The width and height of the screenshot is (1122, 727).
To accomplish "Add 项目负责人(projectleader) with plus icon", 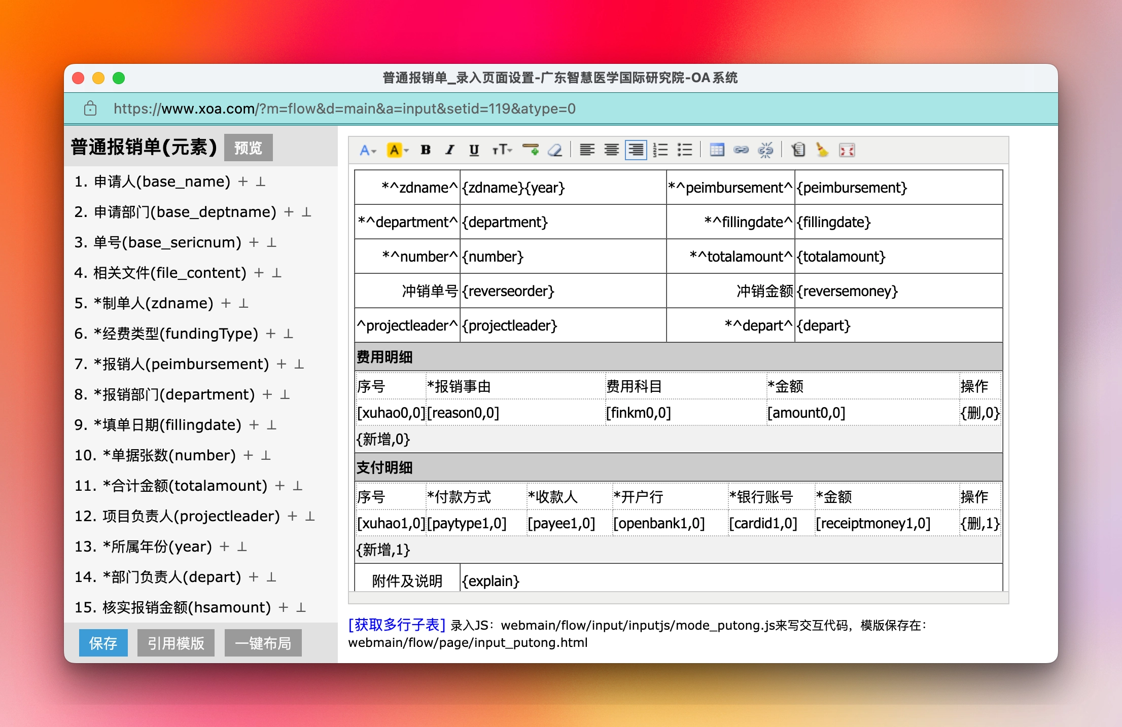I will point(292,516).
